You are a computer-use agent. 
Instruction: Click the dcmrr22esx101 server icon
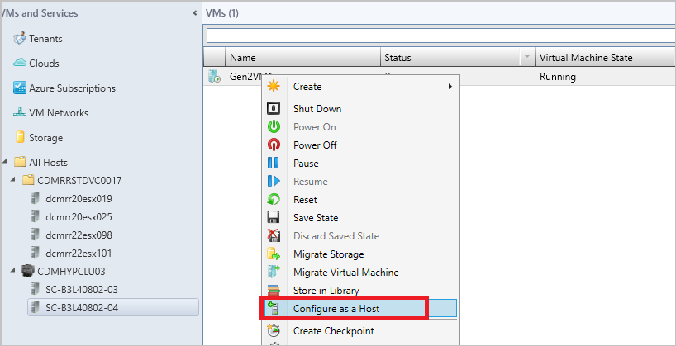[x=36, y=253]
